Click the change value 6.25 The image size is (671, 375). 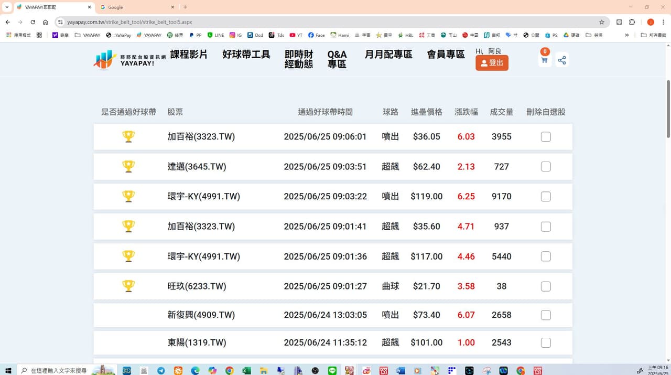pos(466,196)
